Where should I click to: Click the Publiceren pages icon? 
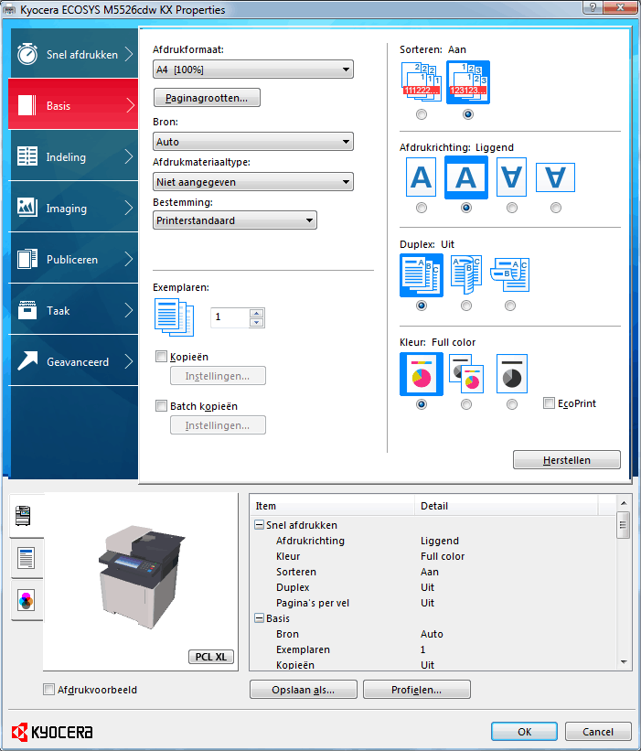tap(27, 259)
